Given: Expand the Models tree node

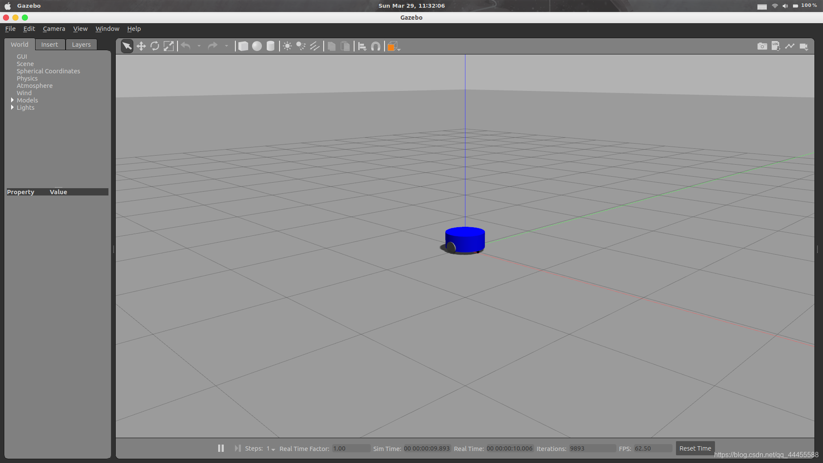Looking at the screenshot, I should tap(12, 100).
